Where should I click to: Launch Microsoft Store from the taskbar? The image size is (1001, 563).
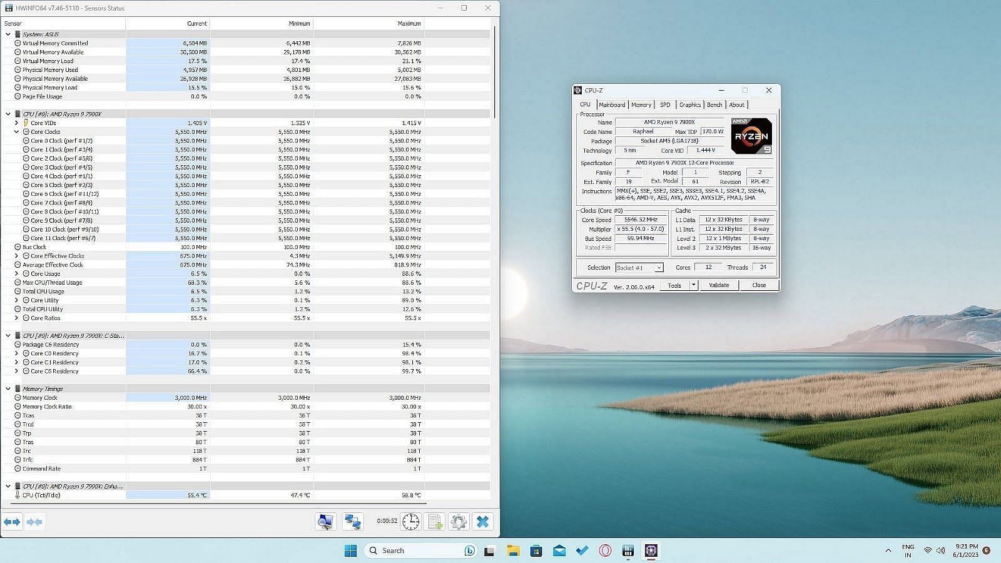(536, 550)
